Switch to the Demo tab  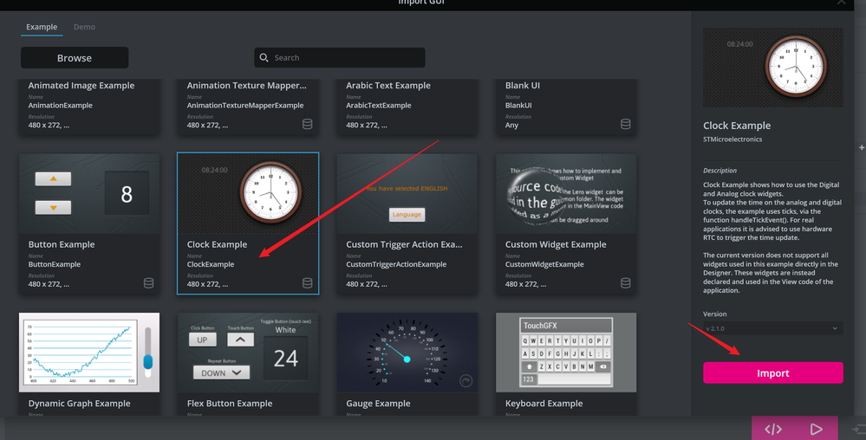coord(84,27)
